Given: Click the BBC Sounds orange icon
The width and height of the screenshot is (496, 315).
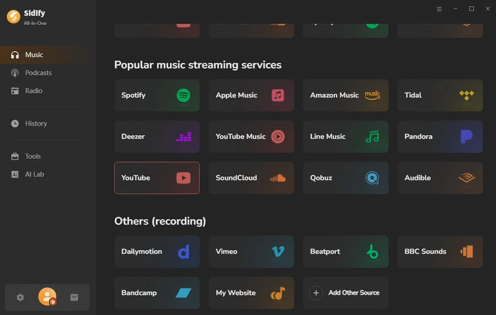Looking at the screenshot, I should (467, 252).
